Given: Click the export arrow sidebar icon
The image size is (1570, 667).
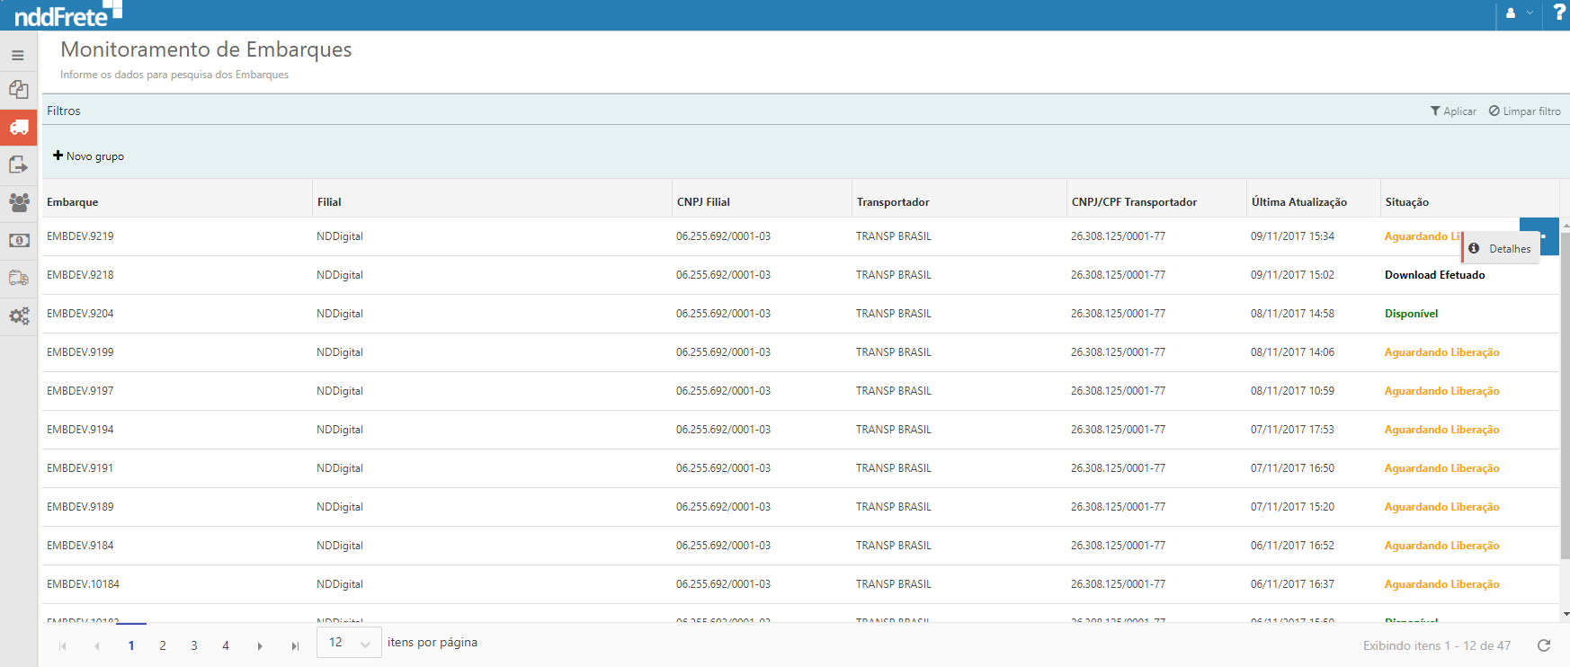Looking at the screenshot, I should (18, 165).
